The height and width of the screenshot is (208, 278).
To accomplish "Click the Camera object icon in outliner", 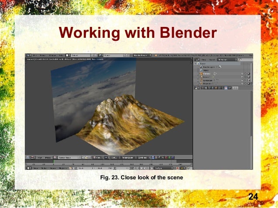I will point(201,73).
